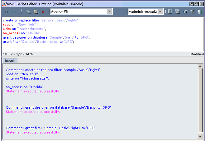The width and height of the screenshot is (205, 141).
Task: Click the "New York" string in the editor
Action: tap(26, 25)
